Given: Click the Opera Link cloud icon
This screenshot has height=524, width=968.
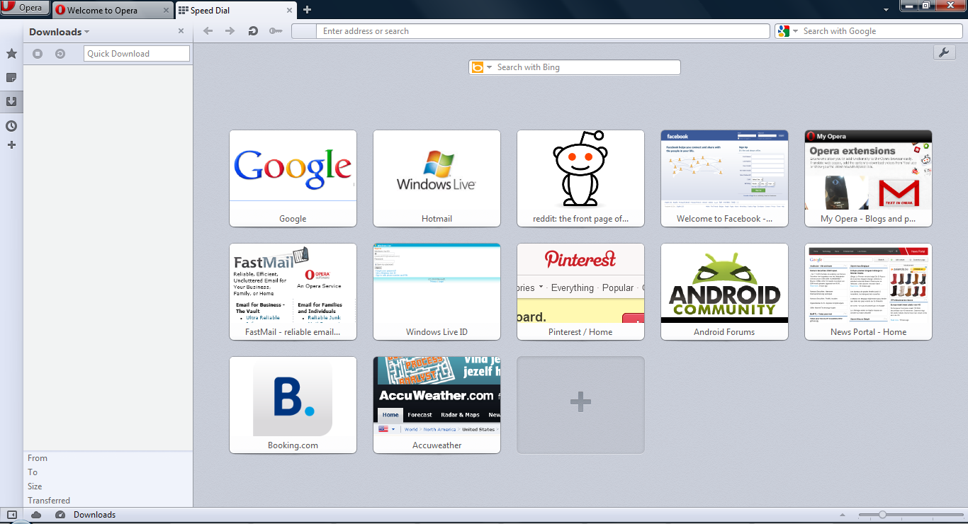Looking at the screenshot, I should coord(36,515).
